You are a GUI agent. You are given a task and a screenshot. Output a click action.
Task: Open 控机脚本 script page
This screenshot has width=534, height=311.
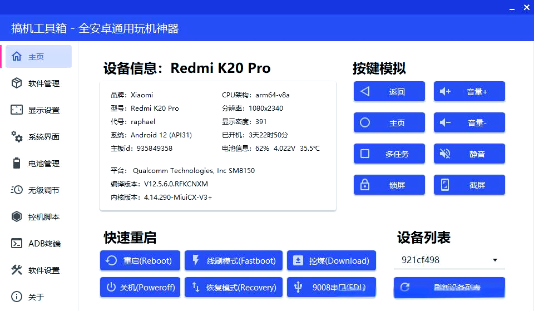(38, 216)
